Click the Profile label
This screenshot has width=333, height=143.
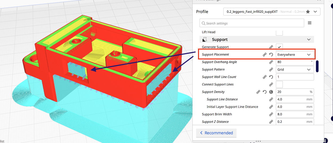202,12
